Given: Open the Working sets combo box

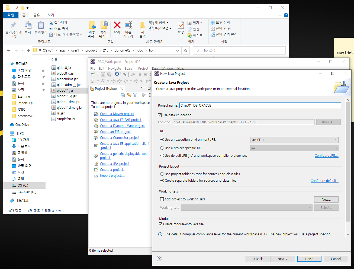Looking at the screenshot, I should point(247,208).
